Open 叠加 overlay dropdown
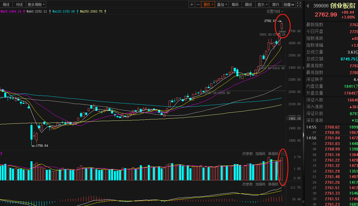The image size is (358, 206). pyautogui.click(x=222, y=4)
